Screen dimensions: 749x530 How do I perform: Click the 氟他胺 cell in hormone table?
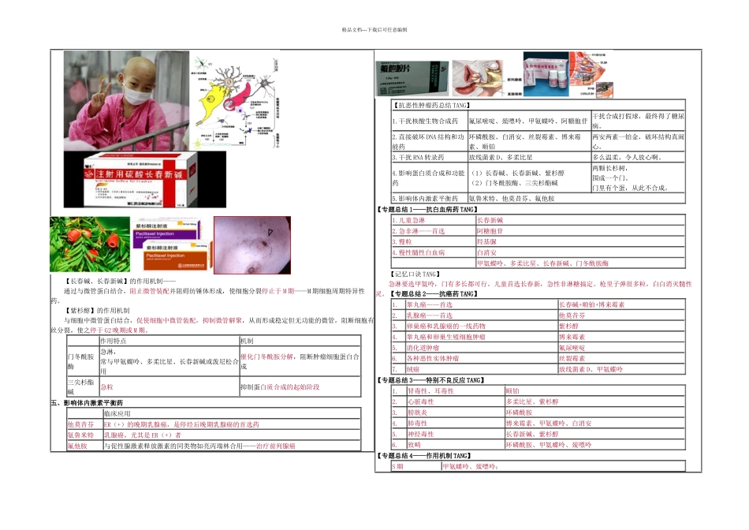coord(77,446)
